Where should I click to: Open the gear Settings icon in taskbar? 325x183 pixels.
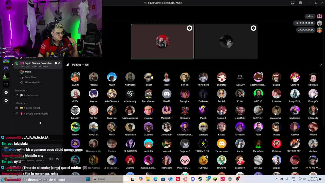click(230, 179)
